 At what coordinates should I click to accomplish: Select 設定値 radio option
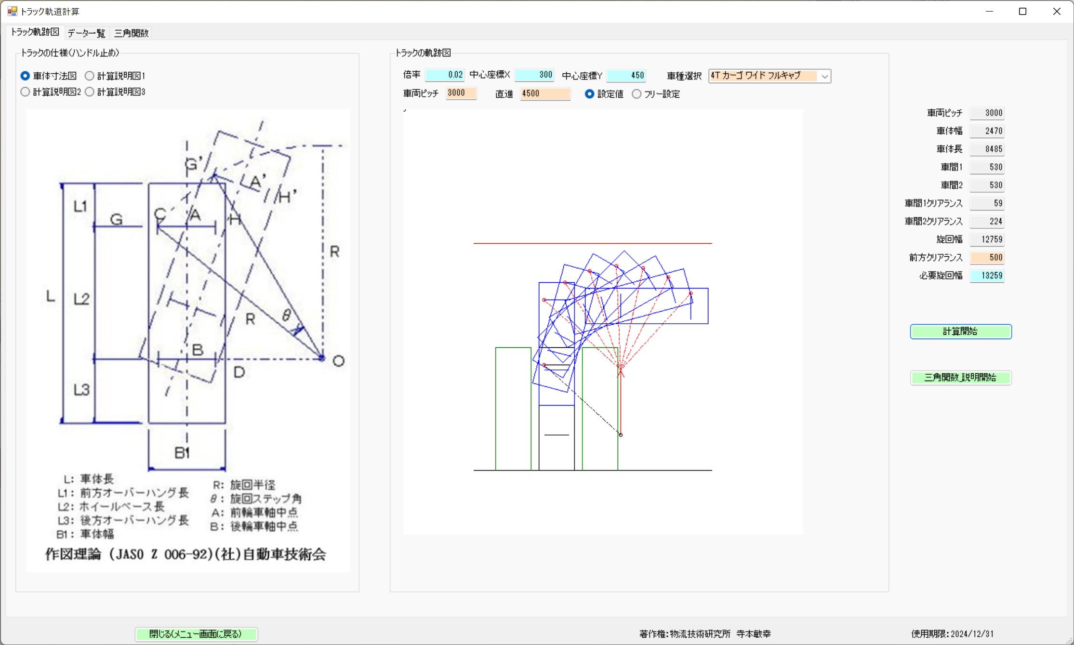pyautogui.click(x=590, y=94)
